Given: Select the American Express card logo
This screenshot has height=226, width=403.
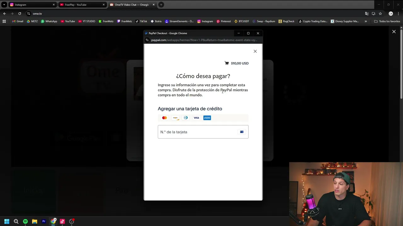Looking at the screenshot, I should point(207,118).
